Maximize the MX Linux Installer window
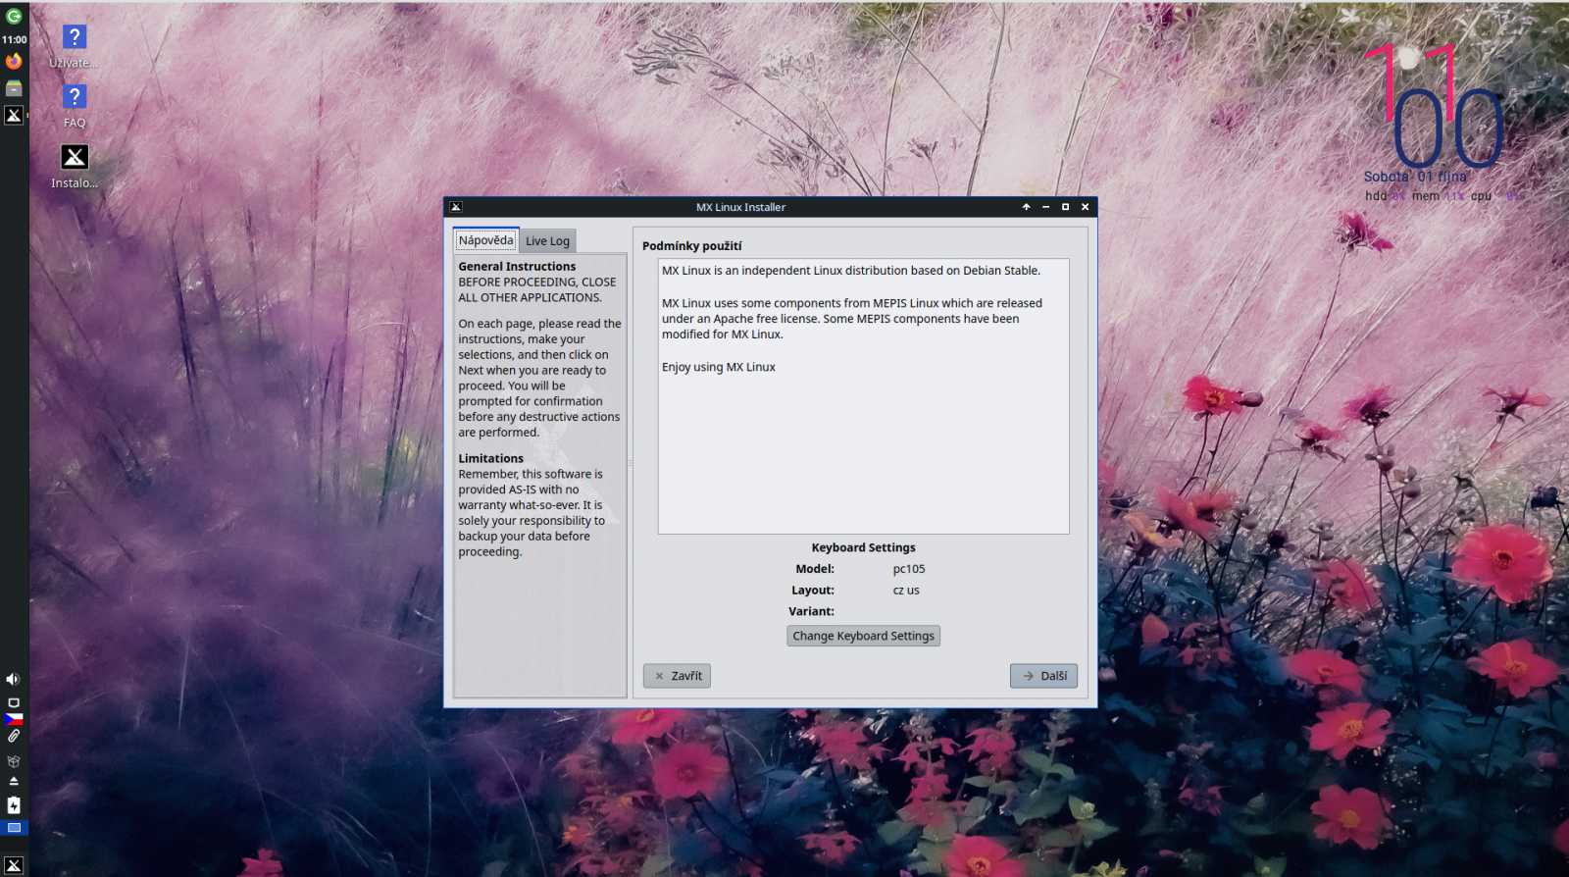The height and width of the screenshot is (877, 1569). point(1066,207)
